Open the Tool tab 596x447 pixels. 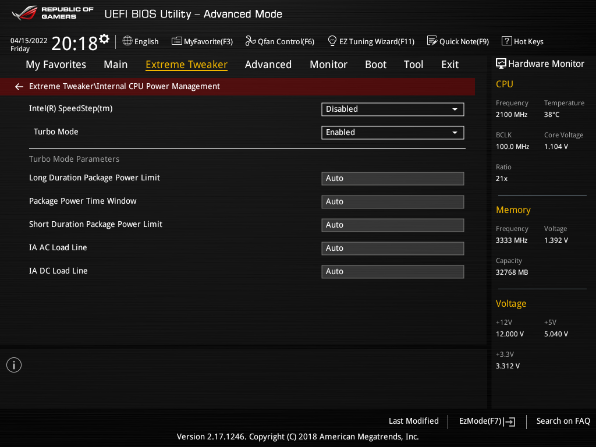[x=414, y=65]
